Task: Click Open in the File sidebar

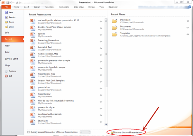Action: pos(9,22)
